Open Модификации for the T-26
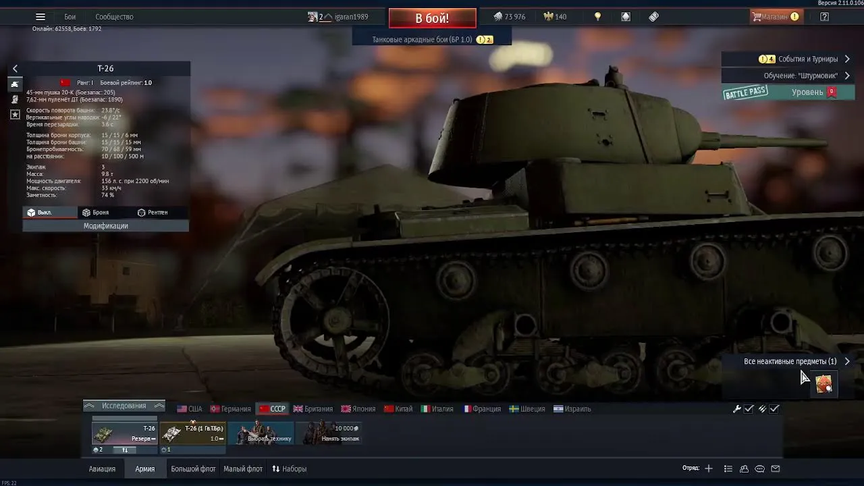Screen dimensions: 864x486 pyautogui.click(x=106, y=226)
